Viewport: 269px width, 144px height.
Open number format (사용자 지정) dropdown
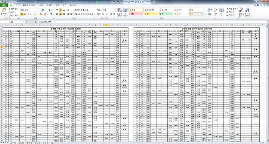[114, 10]
